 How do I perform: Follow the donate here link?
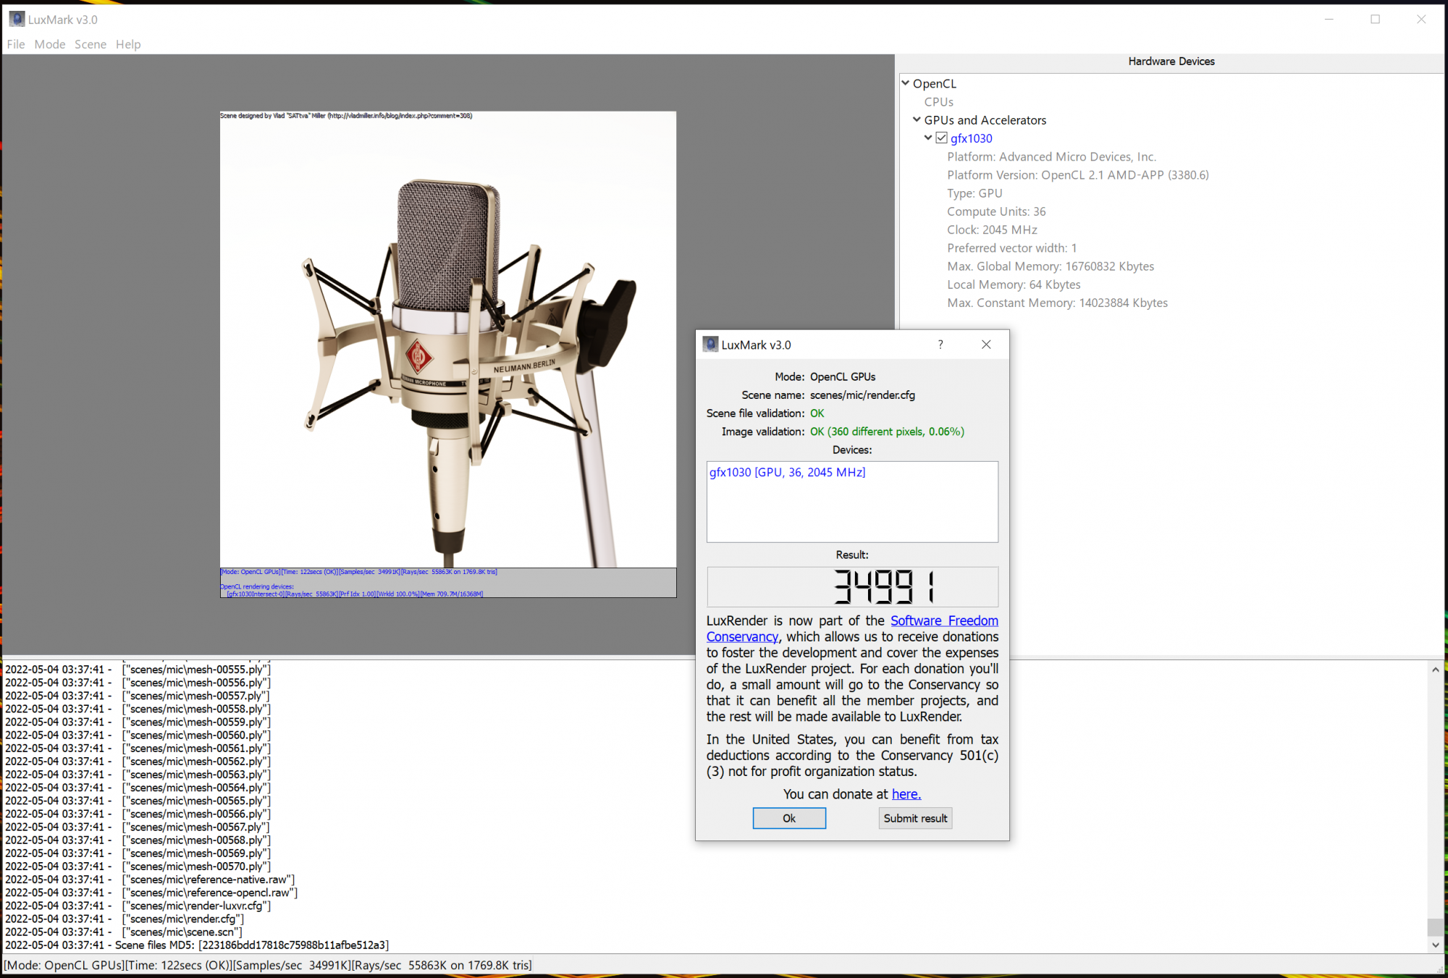(x=906, y=794)
